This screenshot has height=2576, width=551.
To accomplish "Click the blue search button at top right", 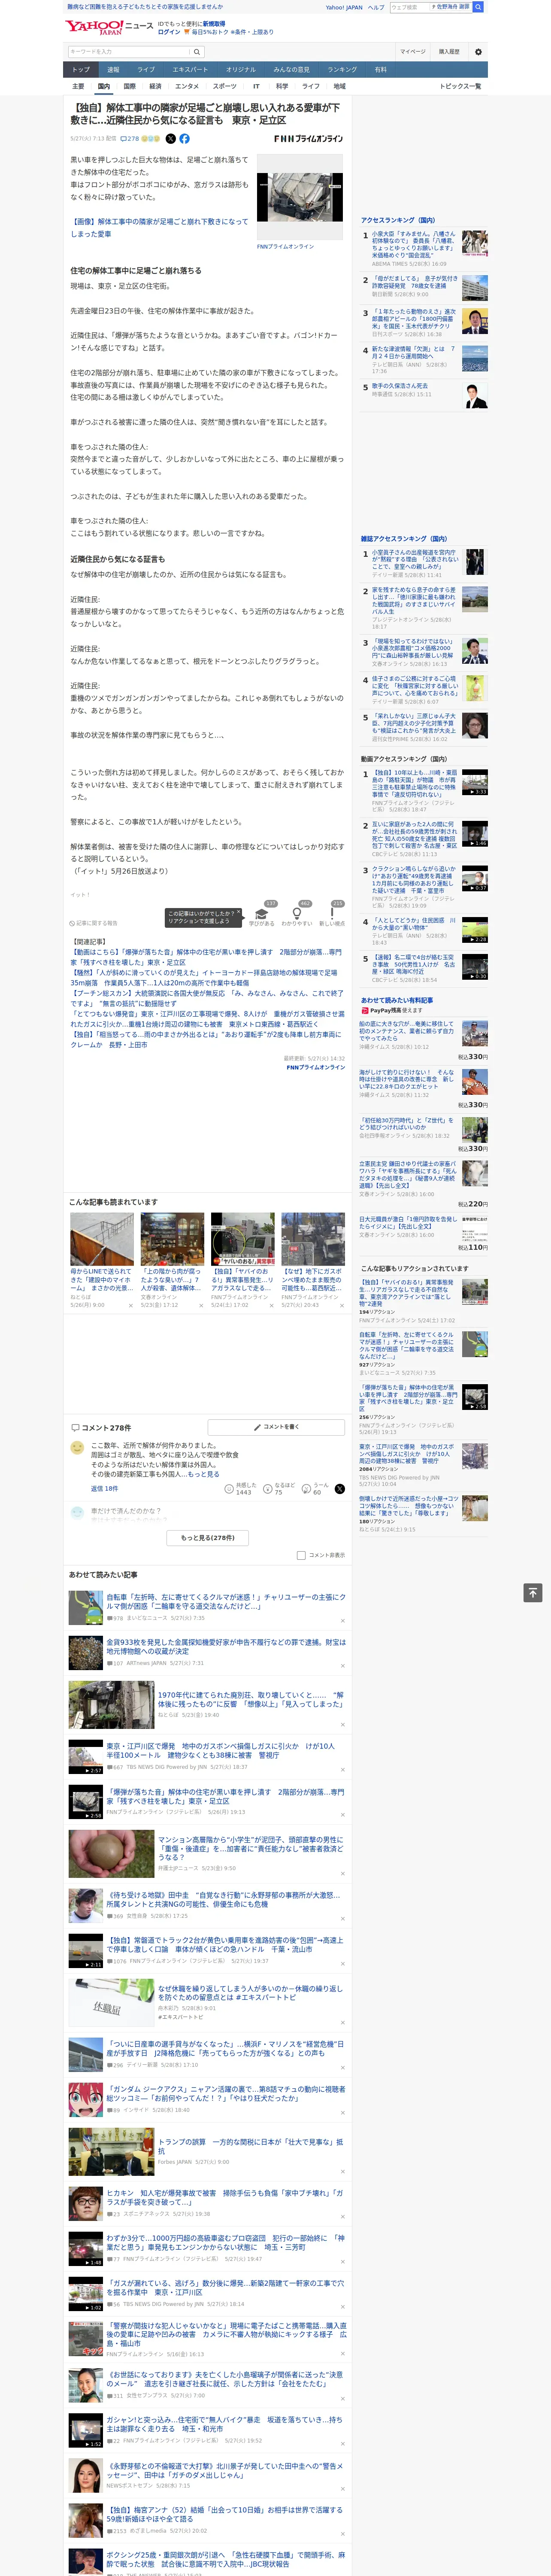I will click(478, 7).
